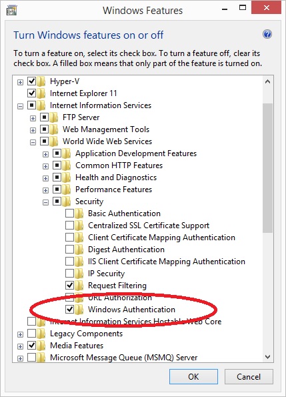Toggle the Media Features checkbox
Screen dimensions: 286x397
tap(31, 346)
